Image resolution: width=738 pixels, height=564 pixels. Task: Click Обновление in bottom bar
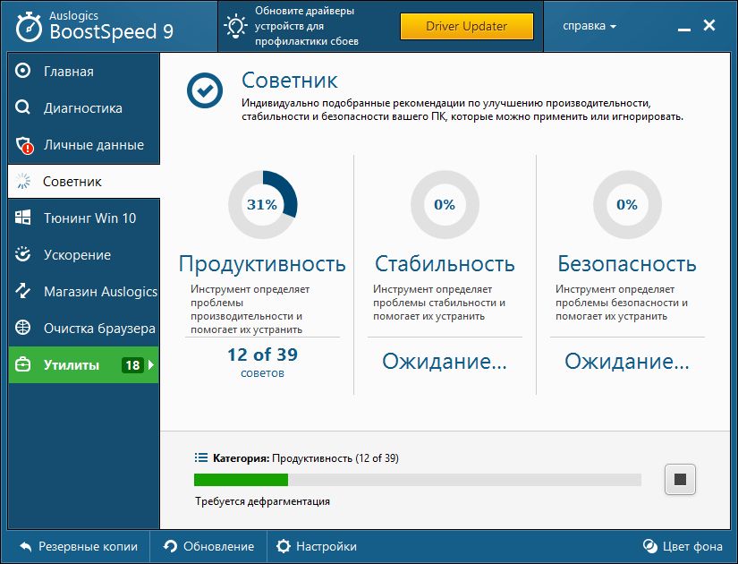208,547
